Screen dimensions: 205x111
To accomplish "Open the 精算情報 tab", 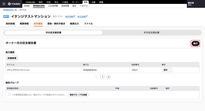I will 24,24.
